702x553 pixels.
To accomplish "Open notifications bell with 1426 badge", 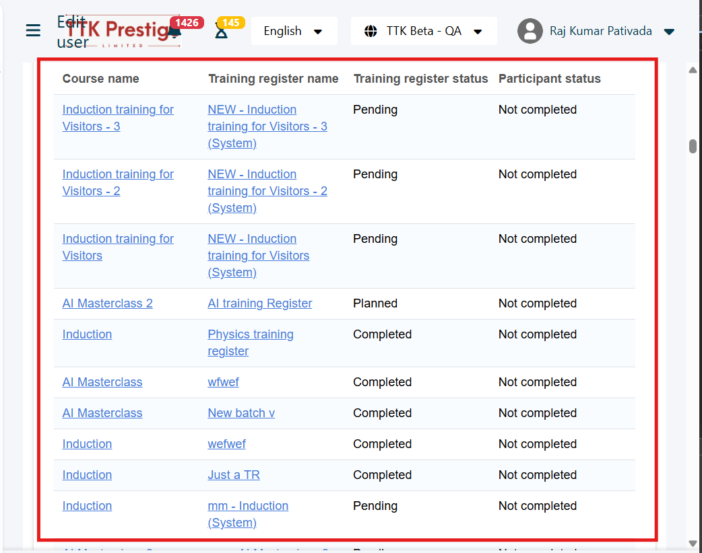I will [176, 32].
